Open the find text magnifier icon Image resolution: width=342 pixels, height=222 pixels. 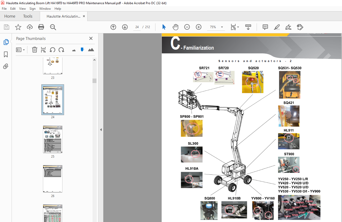(x=53, y=27)
